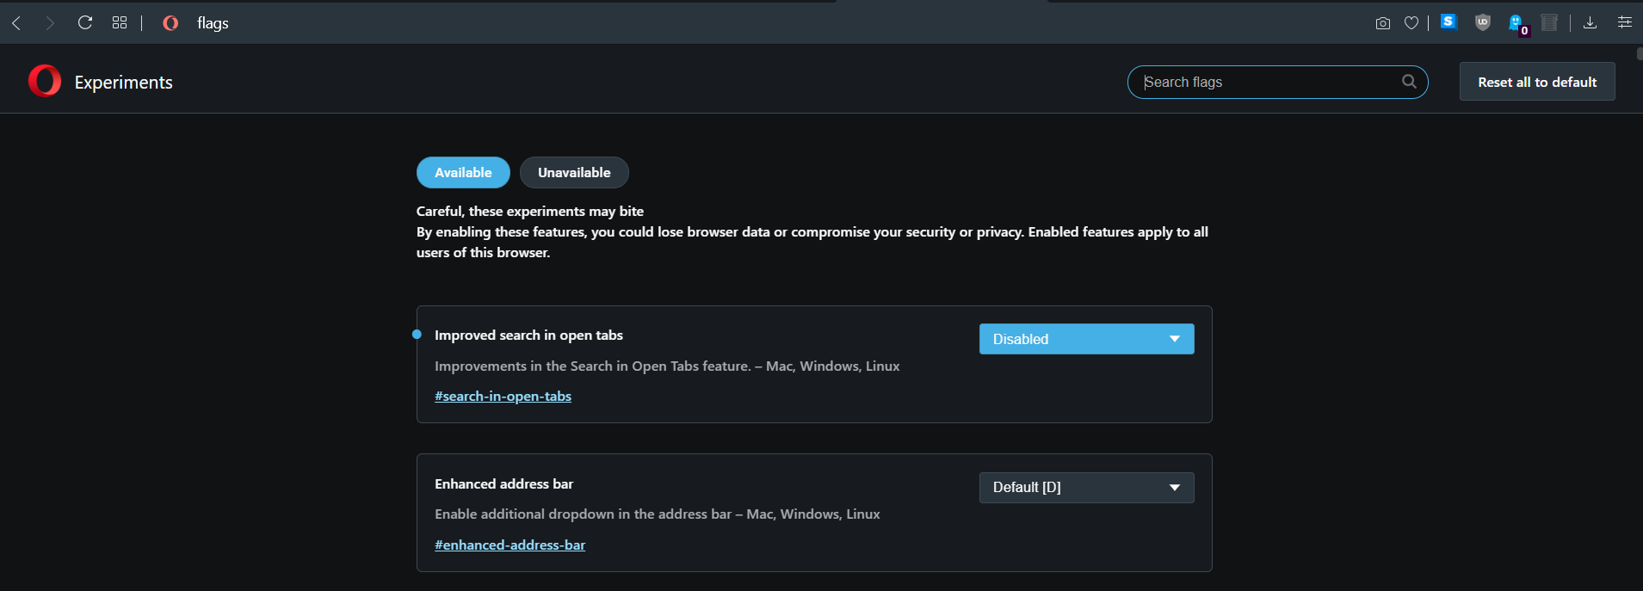
Task: Switch to the Available tab
Action: [x=463, y=173]
